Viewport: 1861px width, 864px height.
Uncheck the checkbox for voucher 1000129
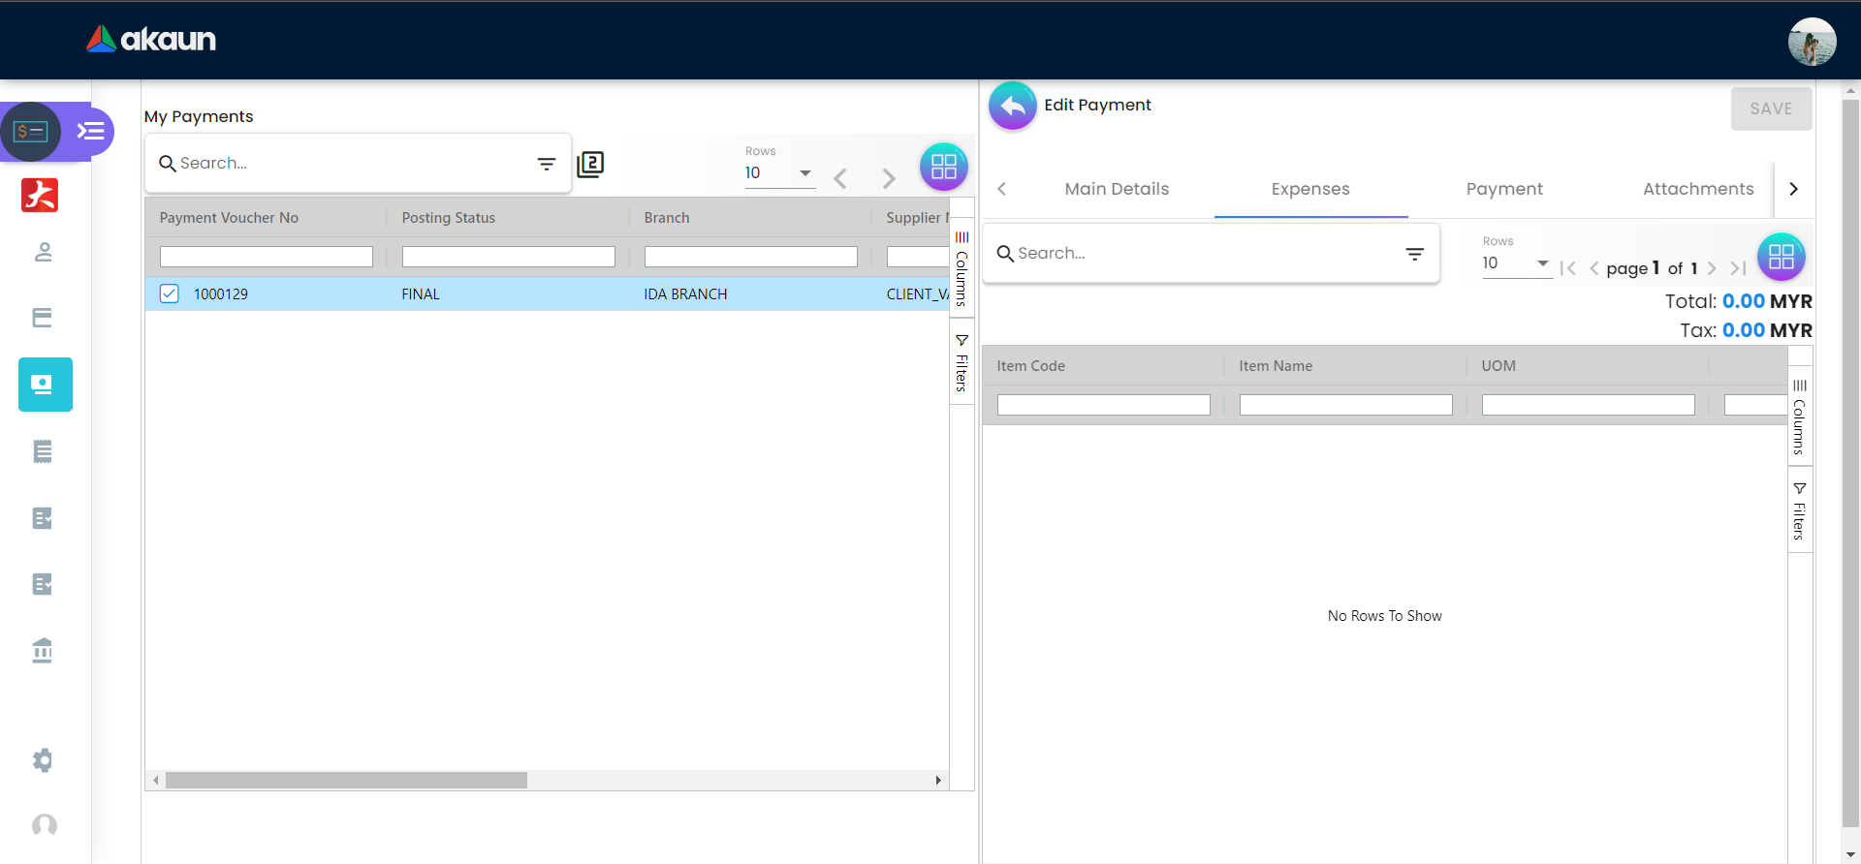(x=170, y=293)
